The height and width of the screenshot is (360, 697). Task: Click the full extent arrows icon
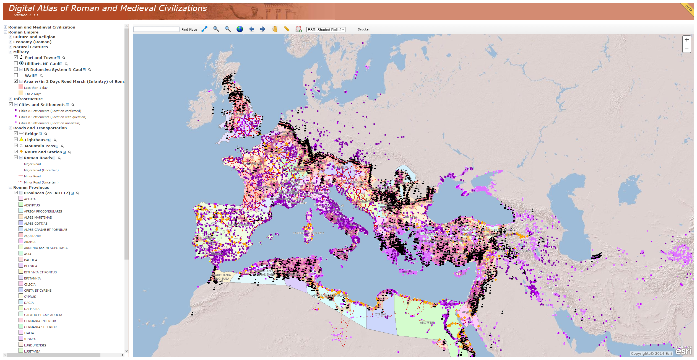pyautogui.click(x=204, y=29)
